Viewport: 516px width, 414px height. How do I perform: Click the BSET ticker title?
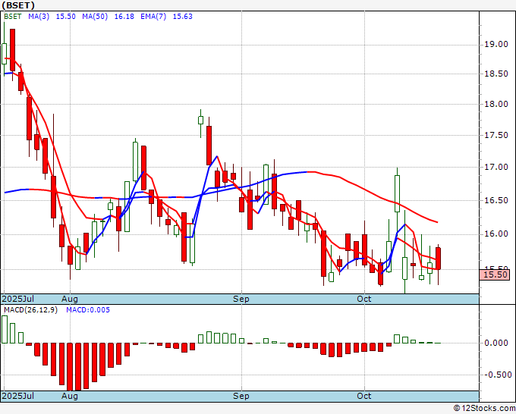click(x=18, y=5)
